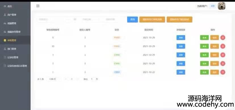
Task: Open the home icon 首页 in the sidebar
Action: 5,6
